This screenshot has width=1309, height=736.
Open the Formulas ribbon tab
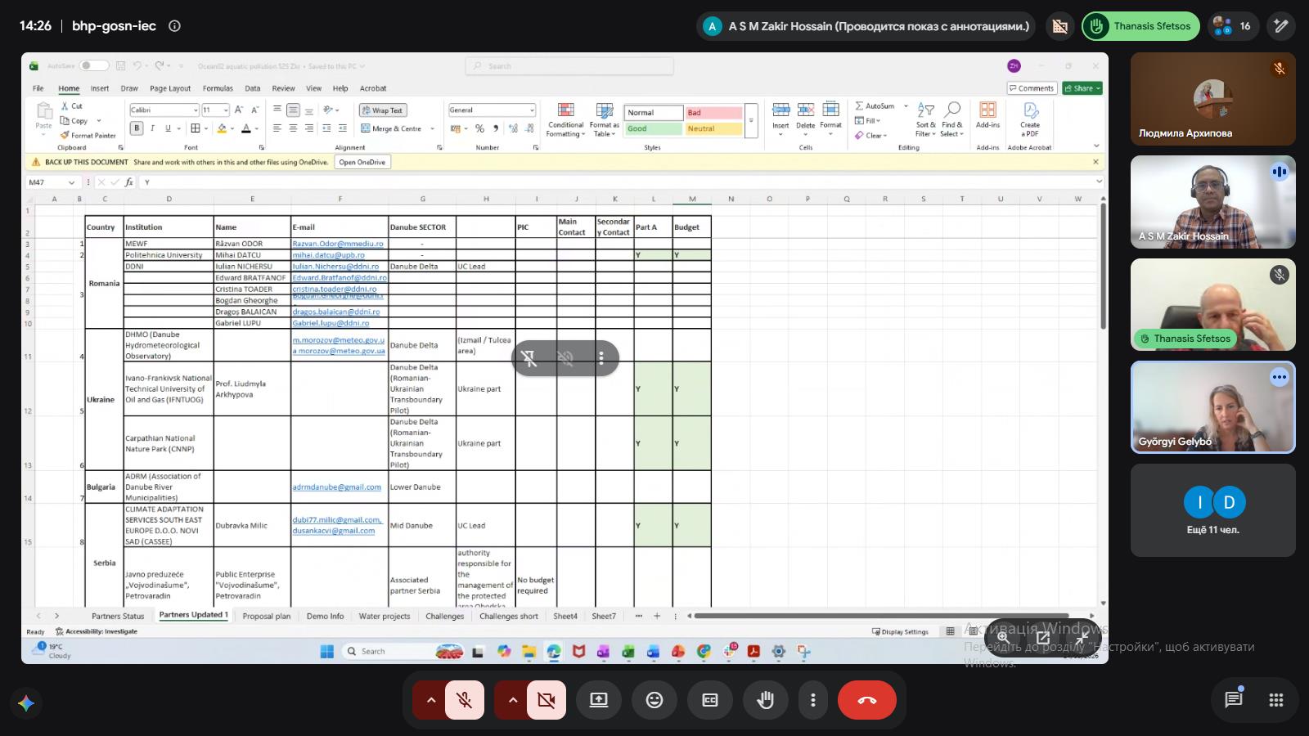point(218,88)
